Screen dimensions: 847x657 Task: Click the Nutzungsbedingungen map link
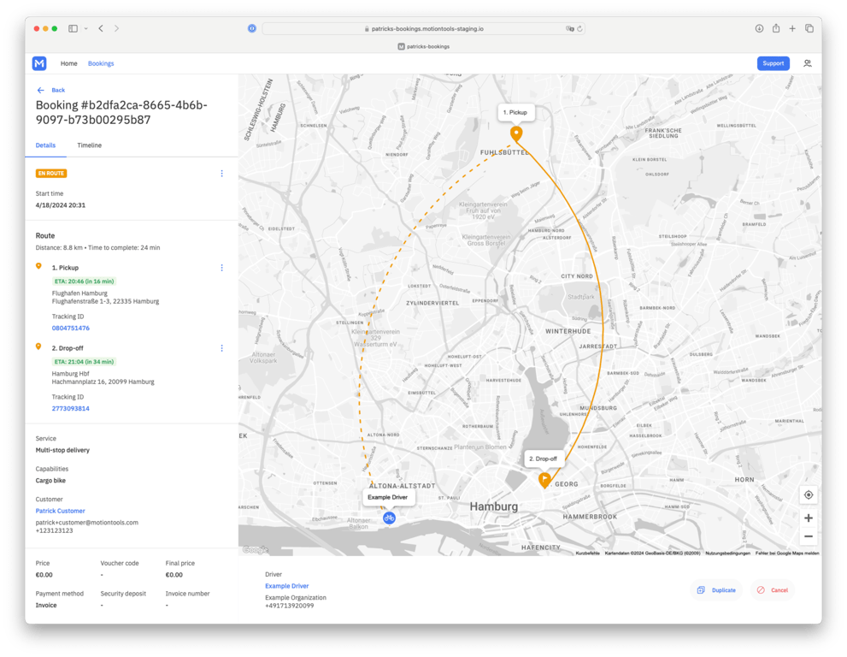click(727, 553)
